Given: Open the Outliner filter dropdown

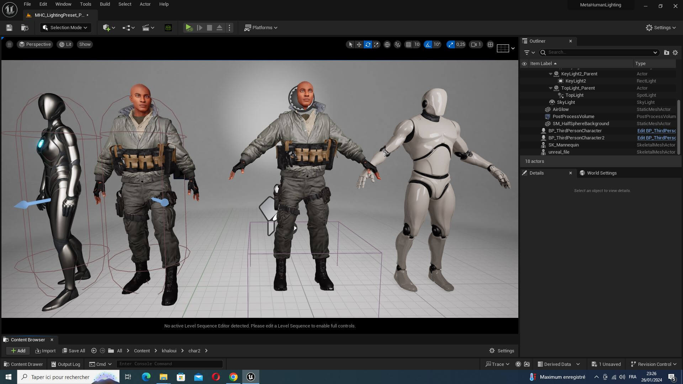Looking at the screenshot, I should [x=529, y=52].
